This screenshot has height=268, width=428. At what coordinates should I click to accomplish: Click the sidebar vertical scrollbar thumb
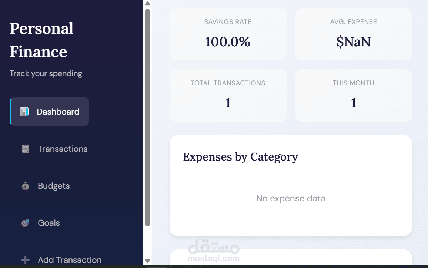click(147, 117)
